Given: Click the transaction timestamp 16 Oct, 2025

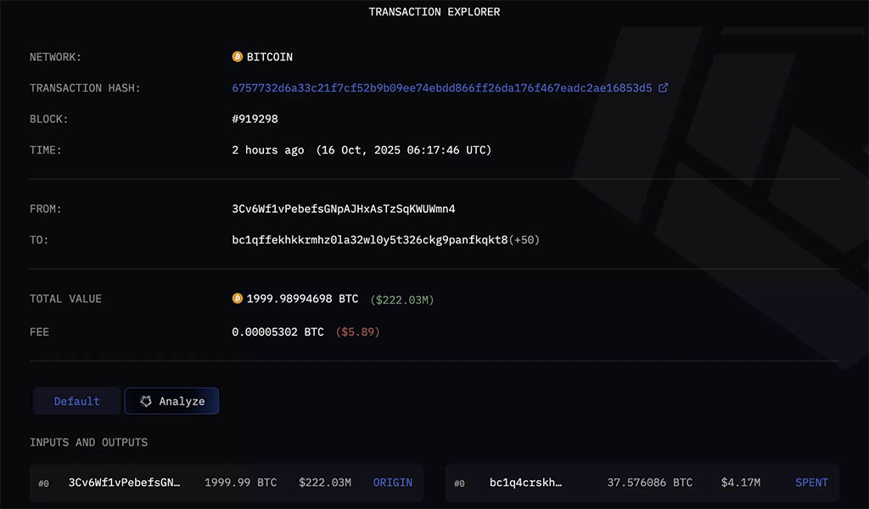Looking at the screenshot, I should pyautogui.click(x=404, y=150).
